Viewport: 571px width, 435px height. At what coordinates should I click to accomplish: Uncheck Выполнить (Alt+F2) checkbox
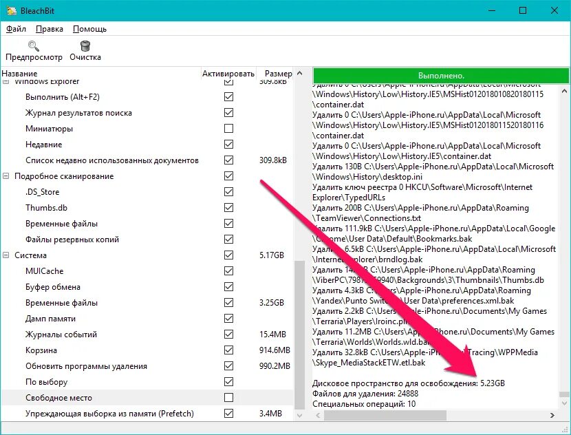pos(228,97)
